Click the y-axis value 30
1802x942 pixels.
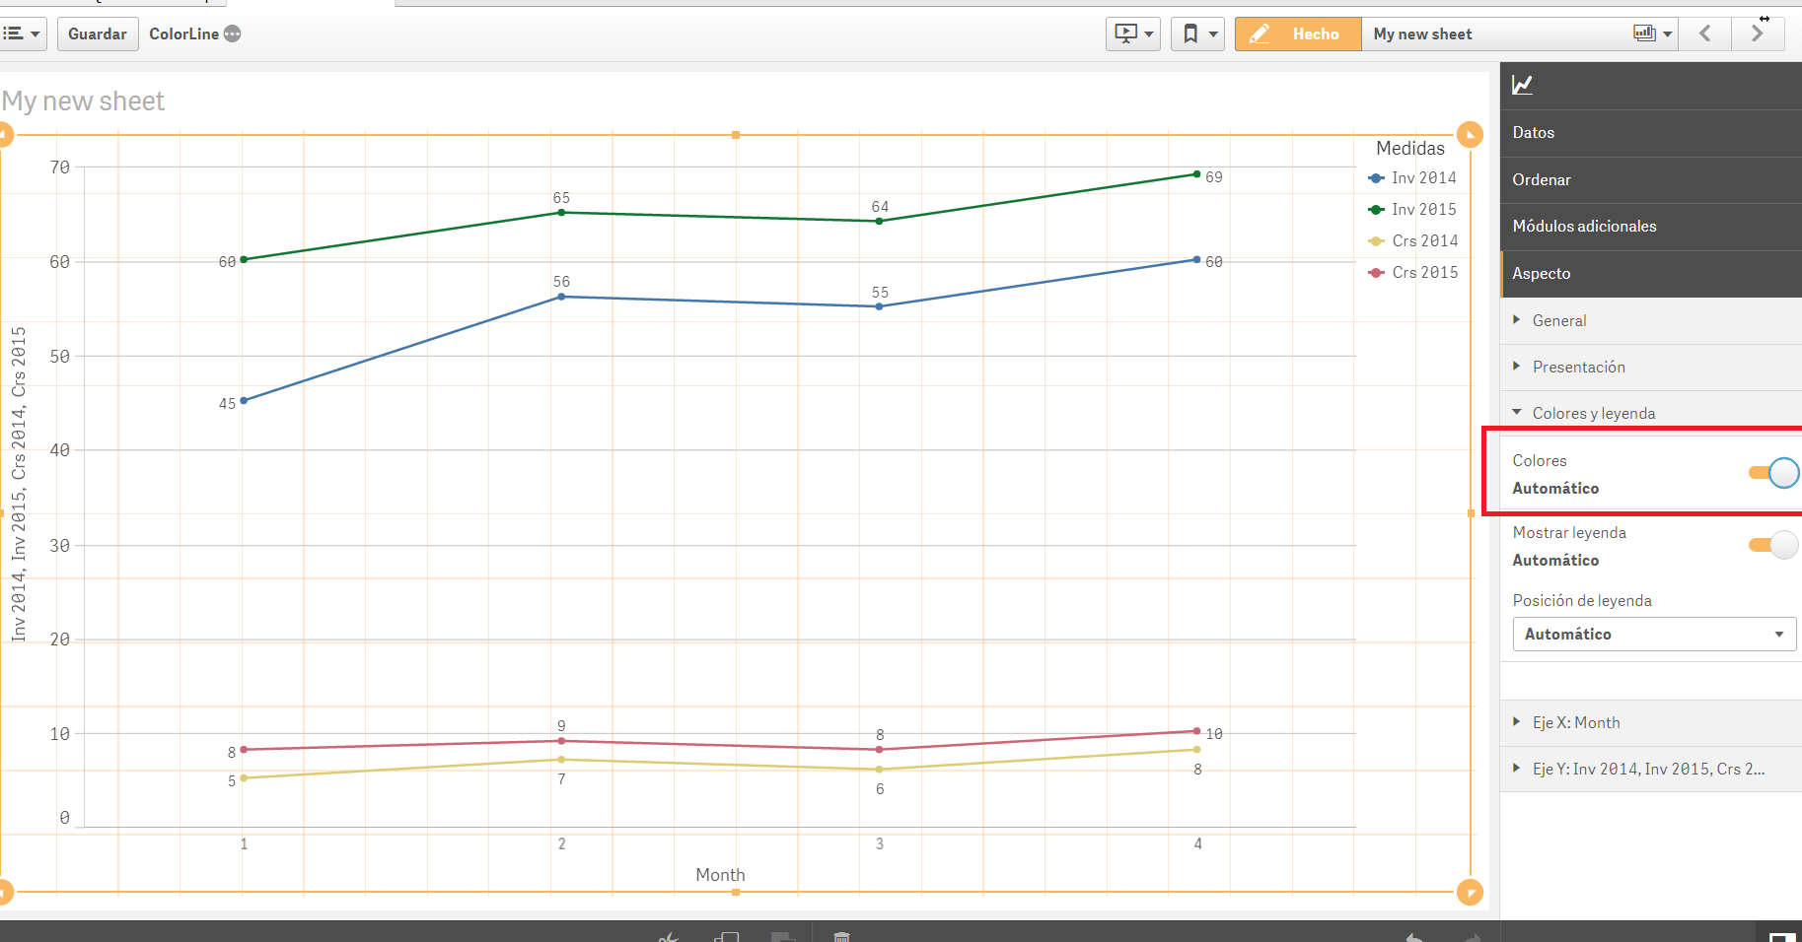60,546
